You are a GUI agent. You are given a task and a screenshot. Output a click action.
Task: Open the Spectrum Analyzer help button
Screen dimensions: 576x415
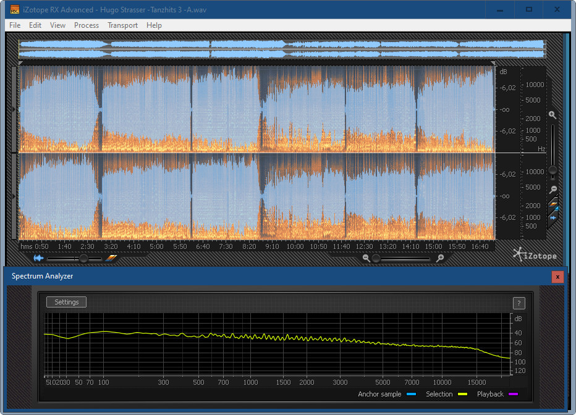519,303
